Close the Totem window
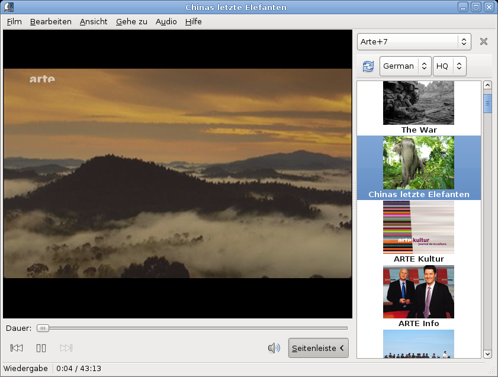This screenshot has width=498, height=377. (x=489, y=7)
